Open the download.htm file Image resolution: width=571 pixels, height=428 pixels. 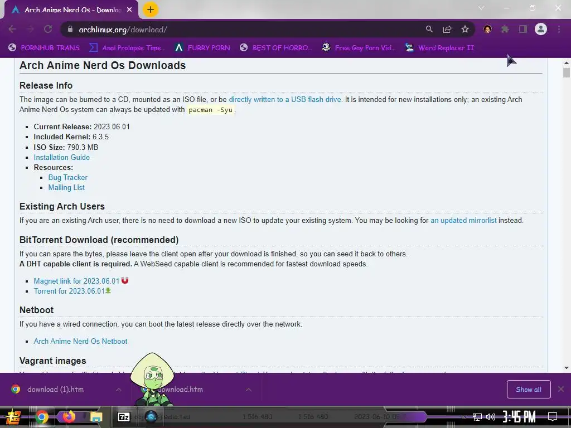(x=180, y=390)
